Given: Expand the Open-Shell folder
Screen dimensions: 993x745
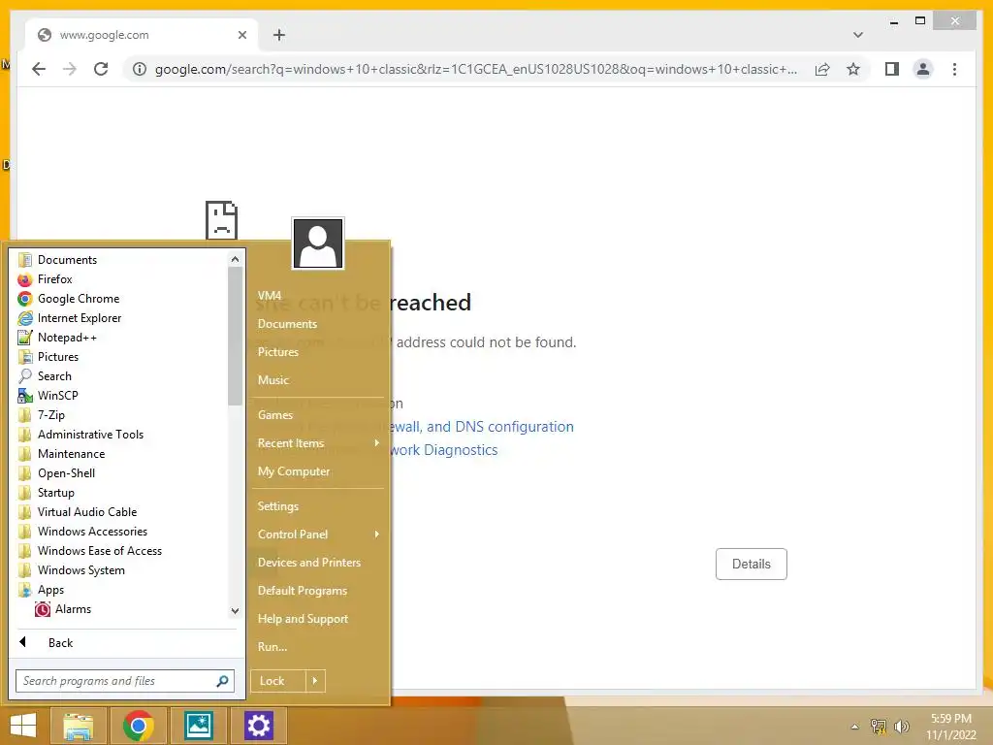Looking at the screenshot, I should tap(66, 473).
